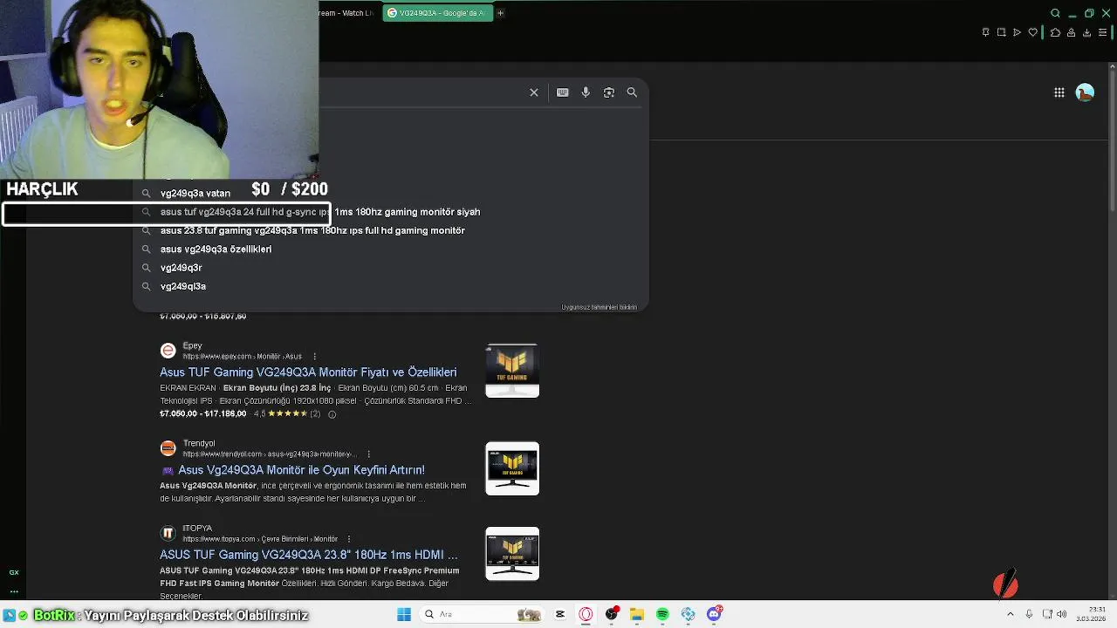Report inappropriate predictions link
Screen dimensions: 1117x628
click(x=599, y=307)
